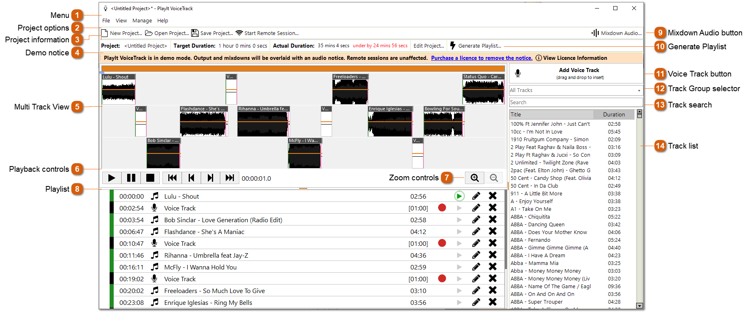The height and width of the screenshot is (313, 749).
Task: Open the File menu
Action: coord(106,21)
